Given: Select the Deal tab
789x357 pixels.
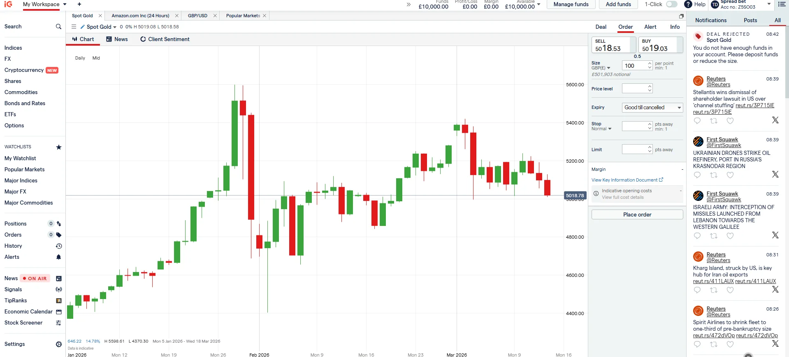Looking at the screenshot, I should [x=601, y=27].
